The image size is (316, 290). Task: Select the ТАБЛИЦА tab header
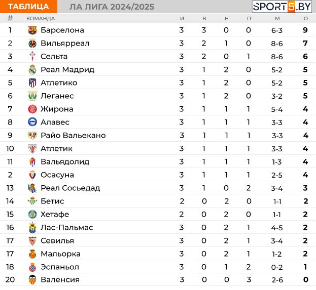(28, 7)
